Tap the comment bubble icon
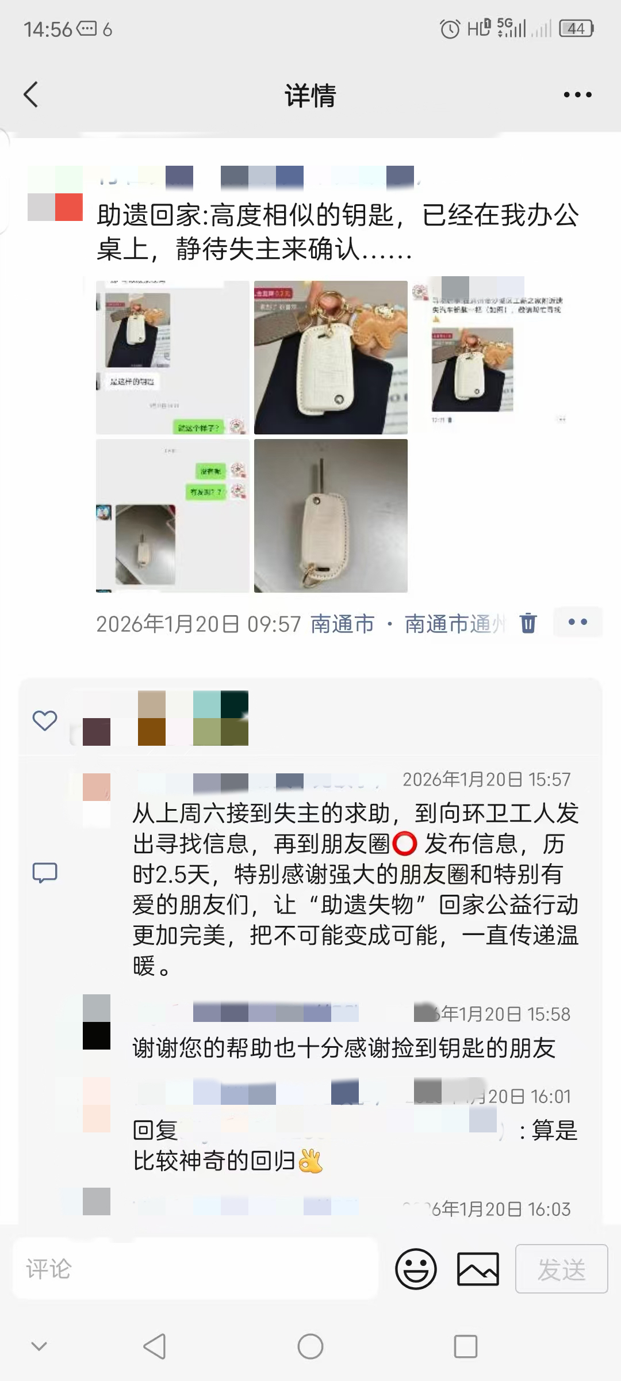The image size is (621, 1381). [x=45, y=872]
